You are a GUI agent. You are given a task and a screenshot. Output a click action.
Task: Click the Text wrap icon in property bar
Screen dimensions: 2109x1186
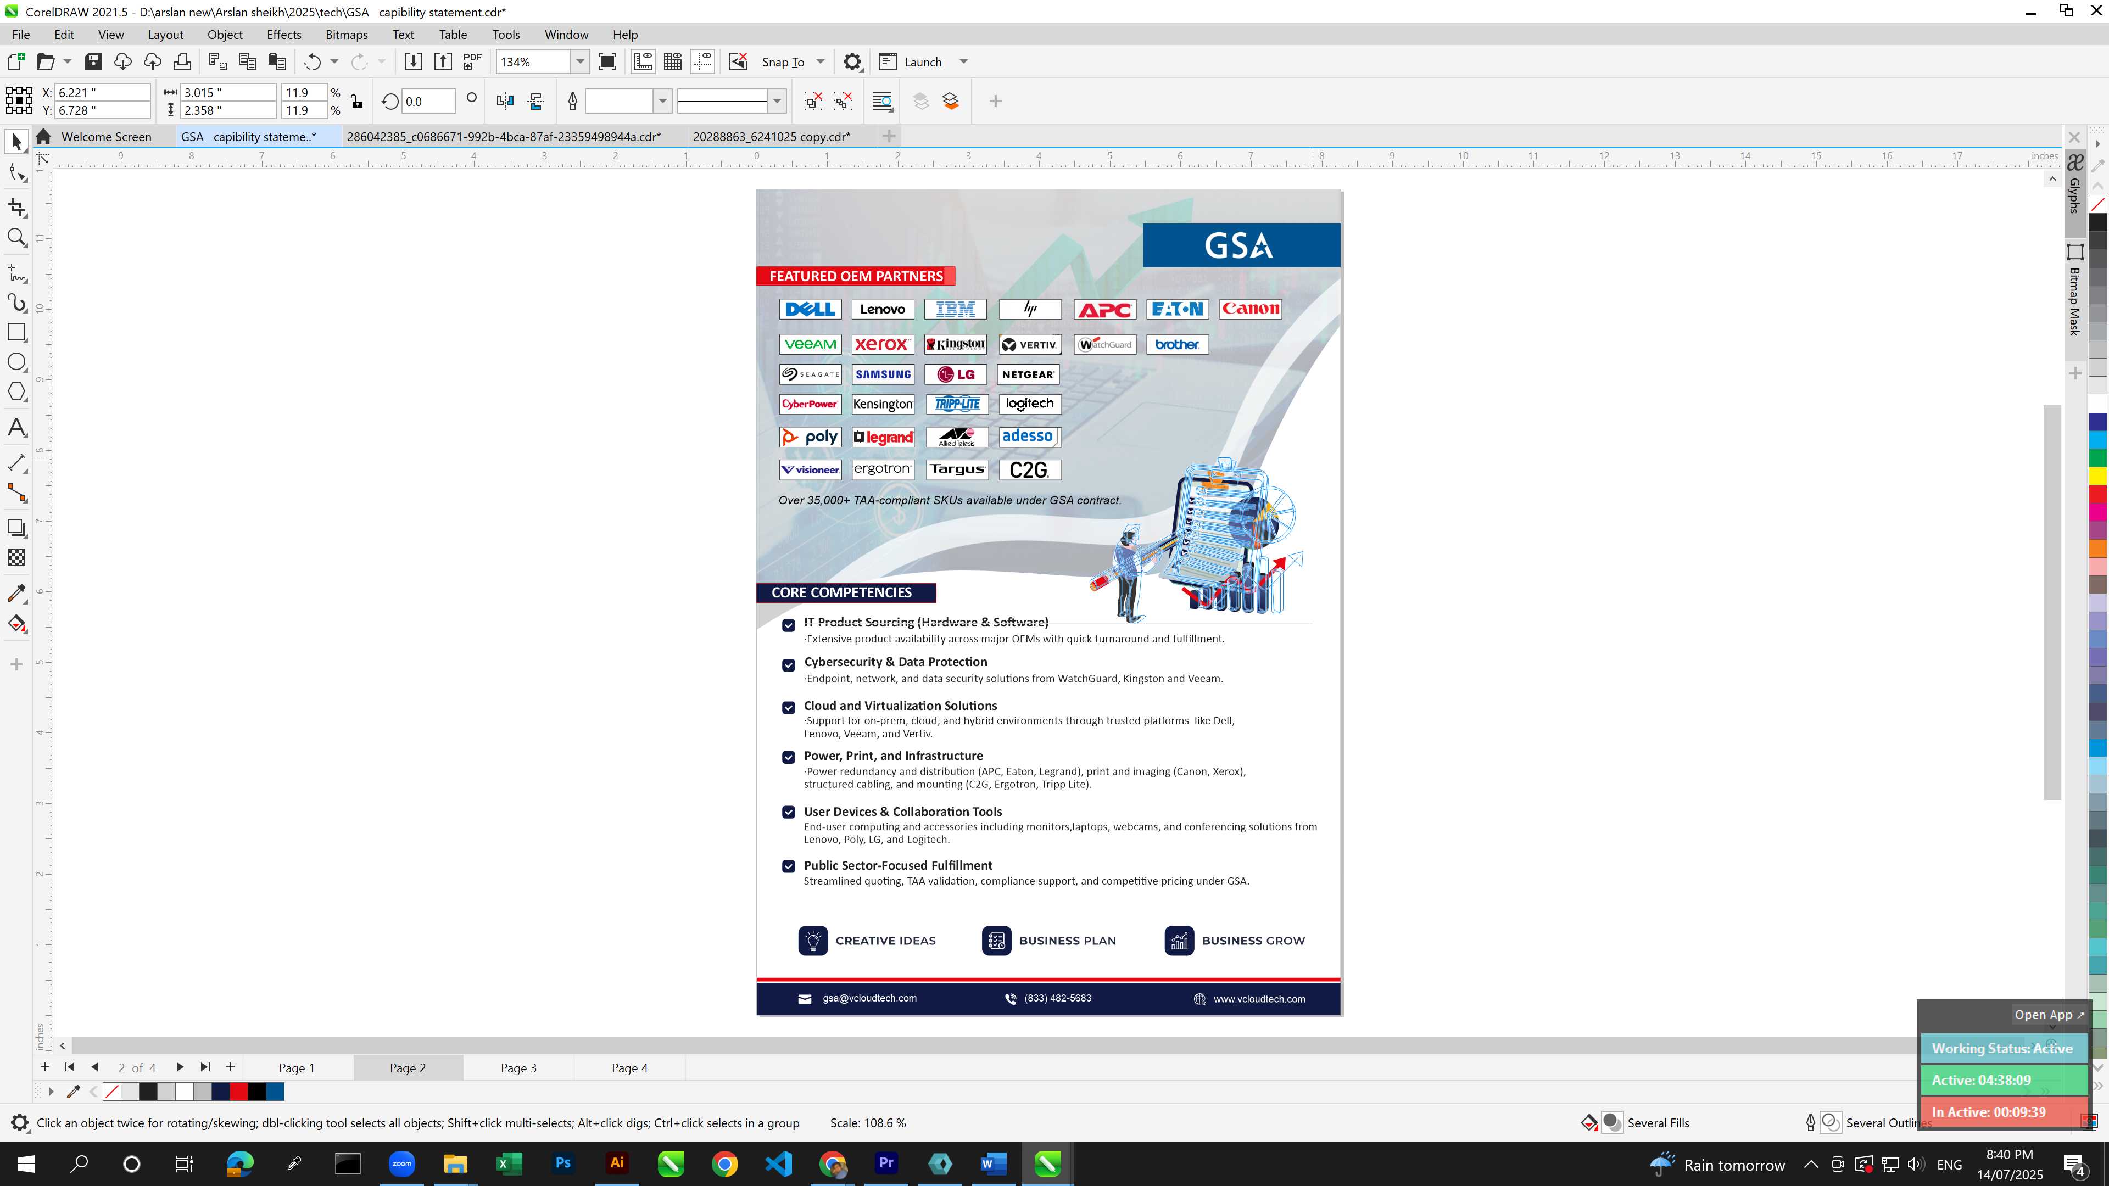(x=883, y=100)
